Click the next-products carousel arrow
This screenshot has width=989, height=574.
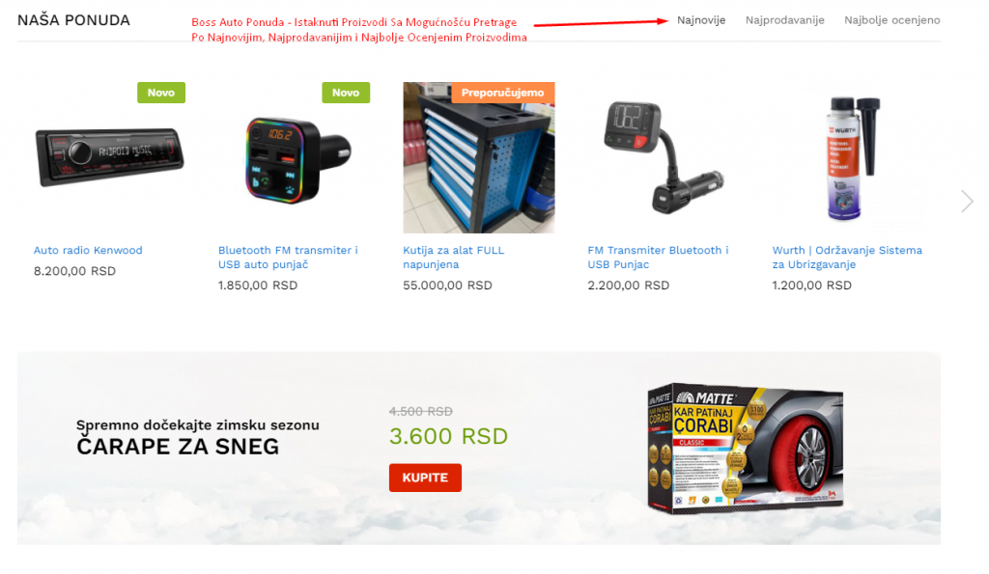(967, 202)
